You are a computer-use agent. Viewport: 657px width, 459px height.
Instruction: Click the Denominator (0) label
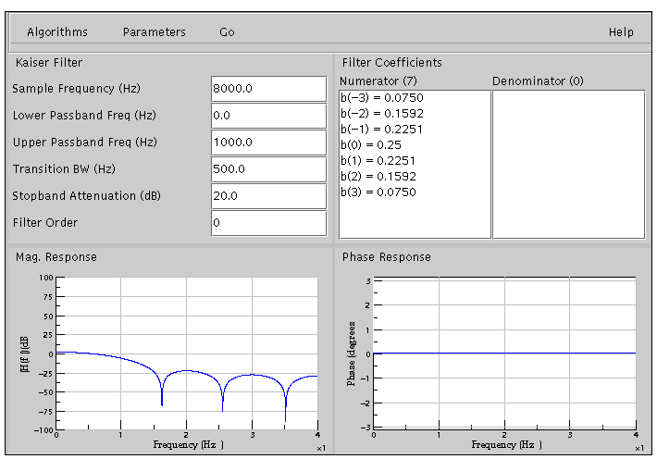point(538,81)
